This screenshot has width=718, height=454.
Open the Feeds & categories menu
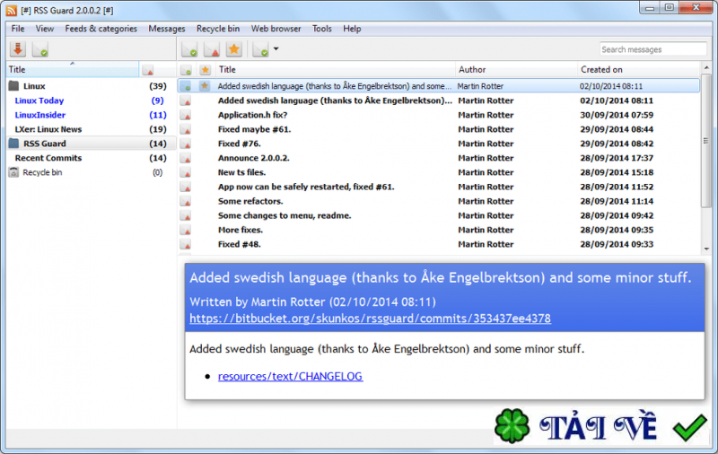[x=101, y=29]
